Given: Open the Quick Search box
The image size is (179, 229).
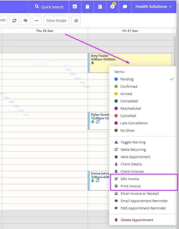Looking at the screenshot, I should tap(49, 7).
